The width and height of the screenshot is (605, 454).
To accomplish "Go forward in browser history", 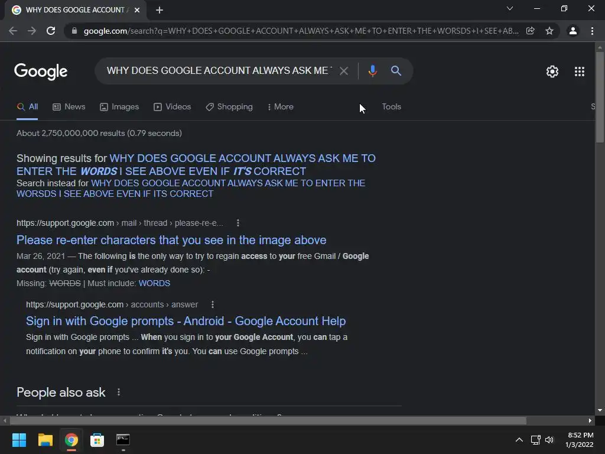I will click(x=32, y=31).
